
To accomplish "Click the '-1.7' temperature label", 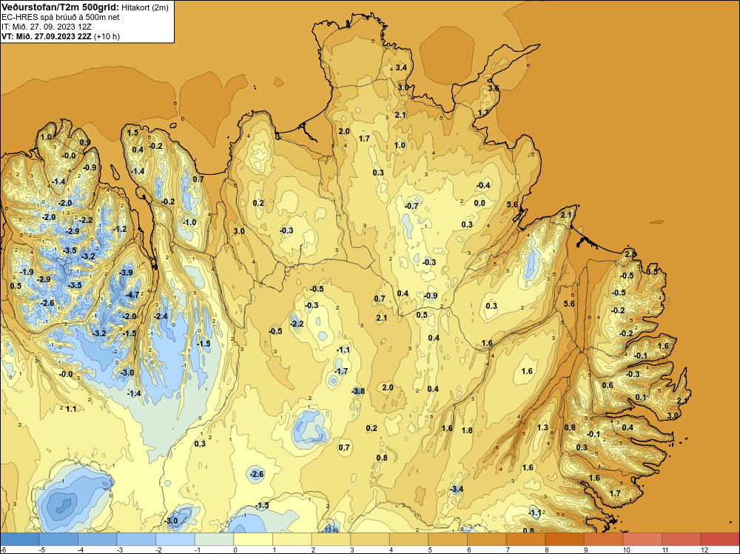I will 341,371.
